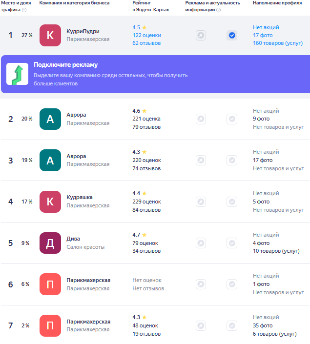Viewport: 310px width, 344px height.
Task: Click the 'Нет отзывов' text
Action: coord(148,288)
